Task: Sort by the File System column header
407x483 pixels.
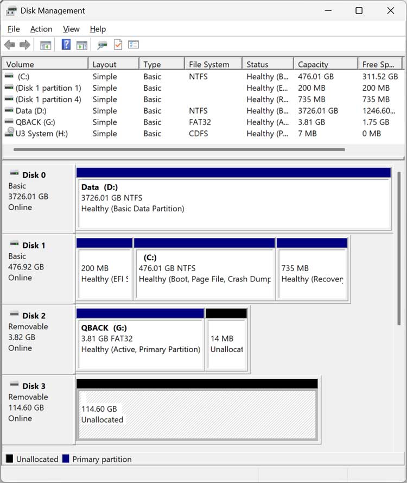Action: (x=213, y=64)
